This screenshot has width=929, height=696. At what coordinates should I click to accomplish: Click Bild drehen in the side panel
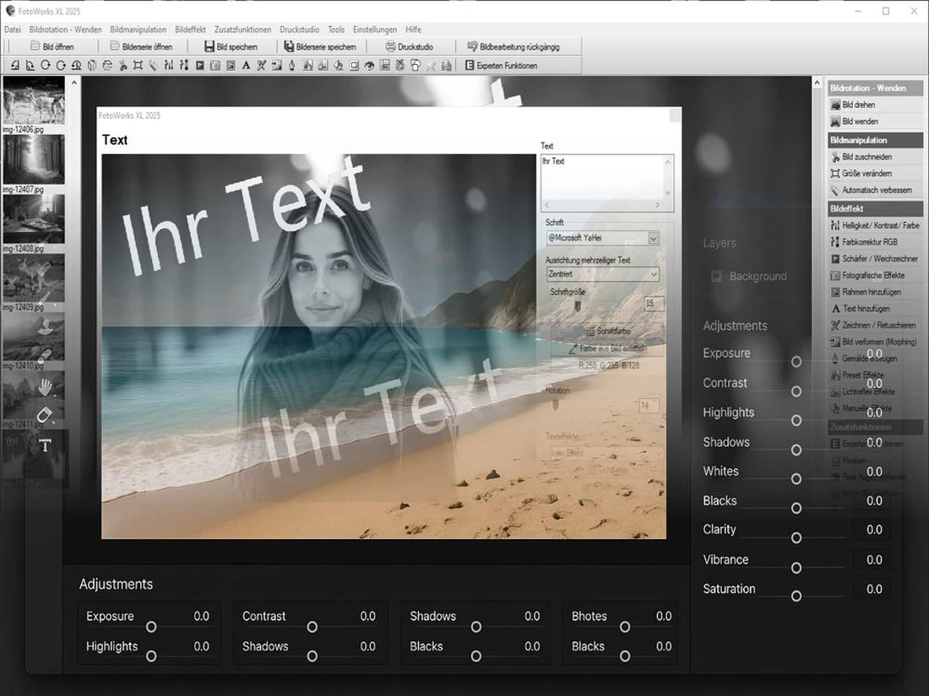(875, 105)
